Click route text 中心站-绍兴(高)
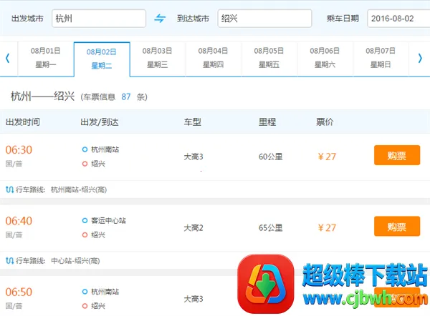This screenshot has width=430, height=316. click(75, 261)
